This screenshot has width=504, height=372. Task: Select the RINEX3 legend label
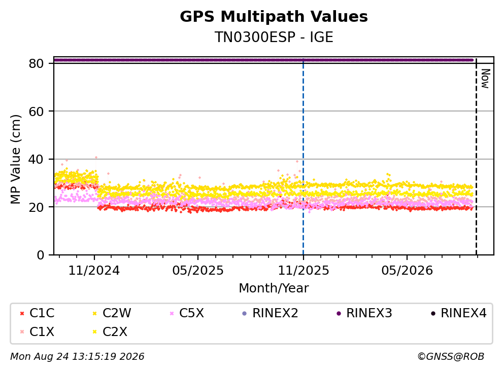369,313
